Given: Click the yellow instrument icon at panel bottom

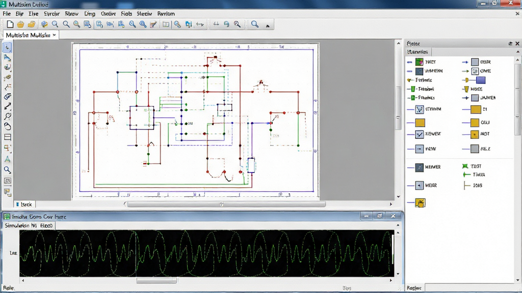Looking at the screenshot, I should tap(420, 202).
